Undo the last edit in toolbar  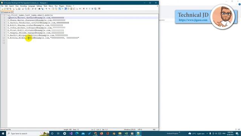pyautogui.click(x=33, y=9)
